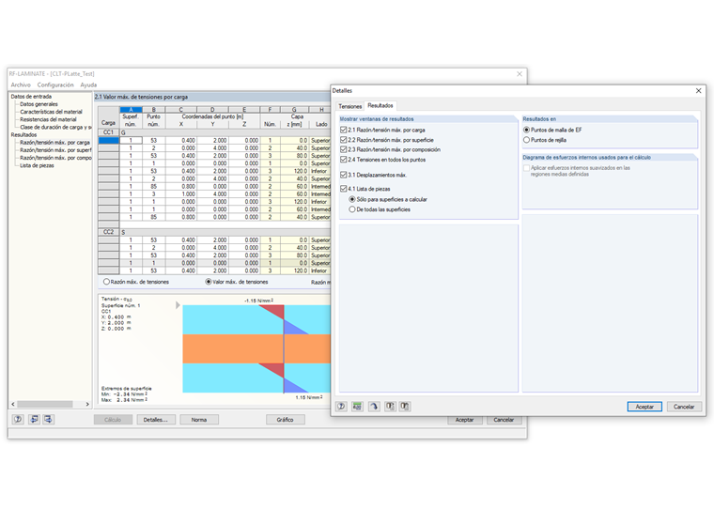Viewport: 714px width, 509px height.
Task: Select Puntos de rejilla option
Action: pyautogui.click(x=526, y=140)
